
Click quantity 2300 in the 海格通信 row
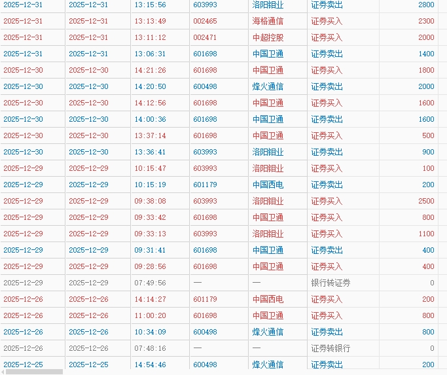point(426,21)
